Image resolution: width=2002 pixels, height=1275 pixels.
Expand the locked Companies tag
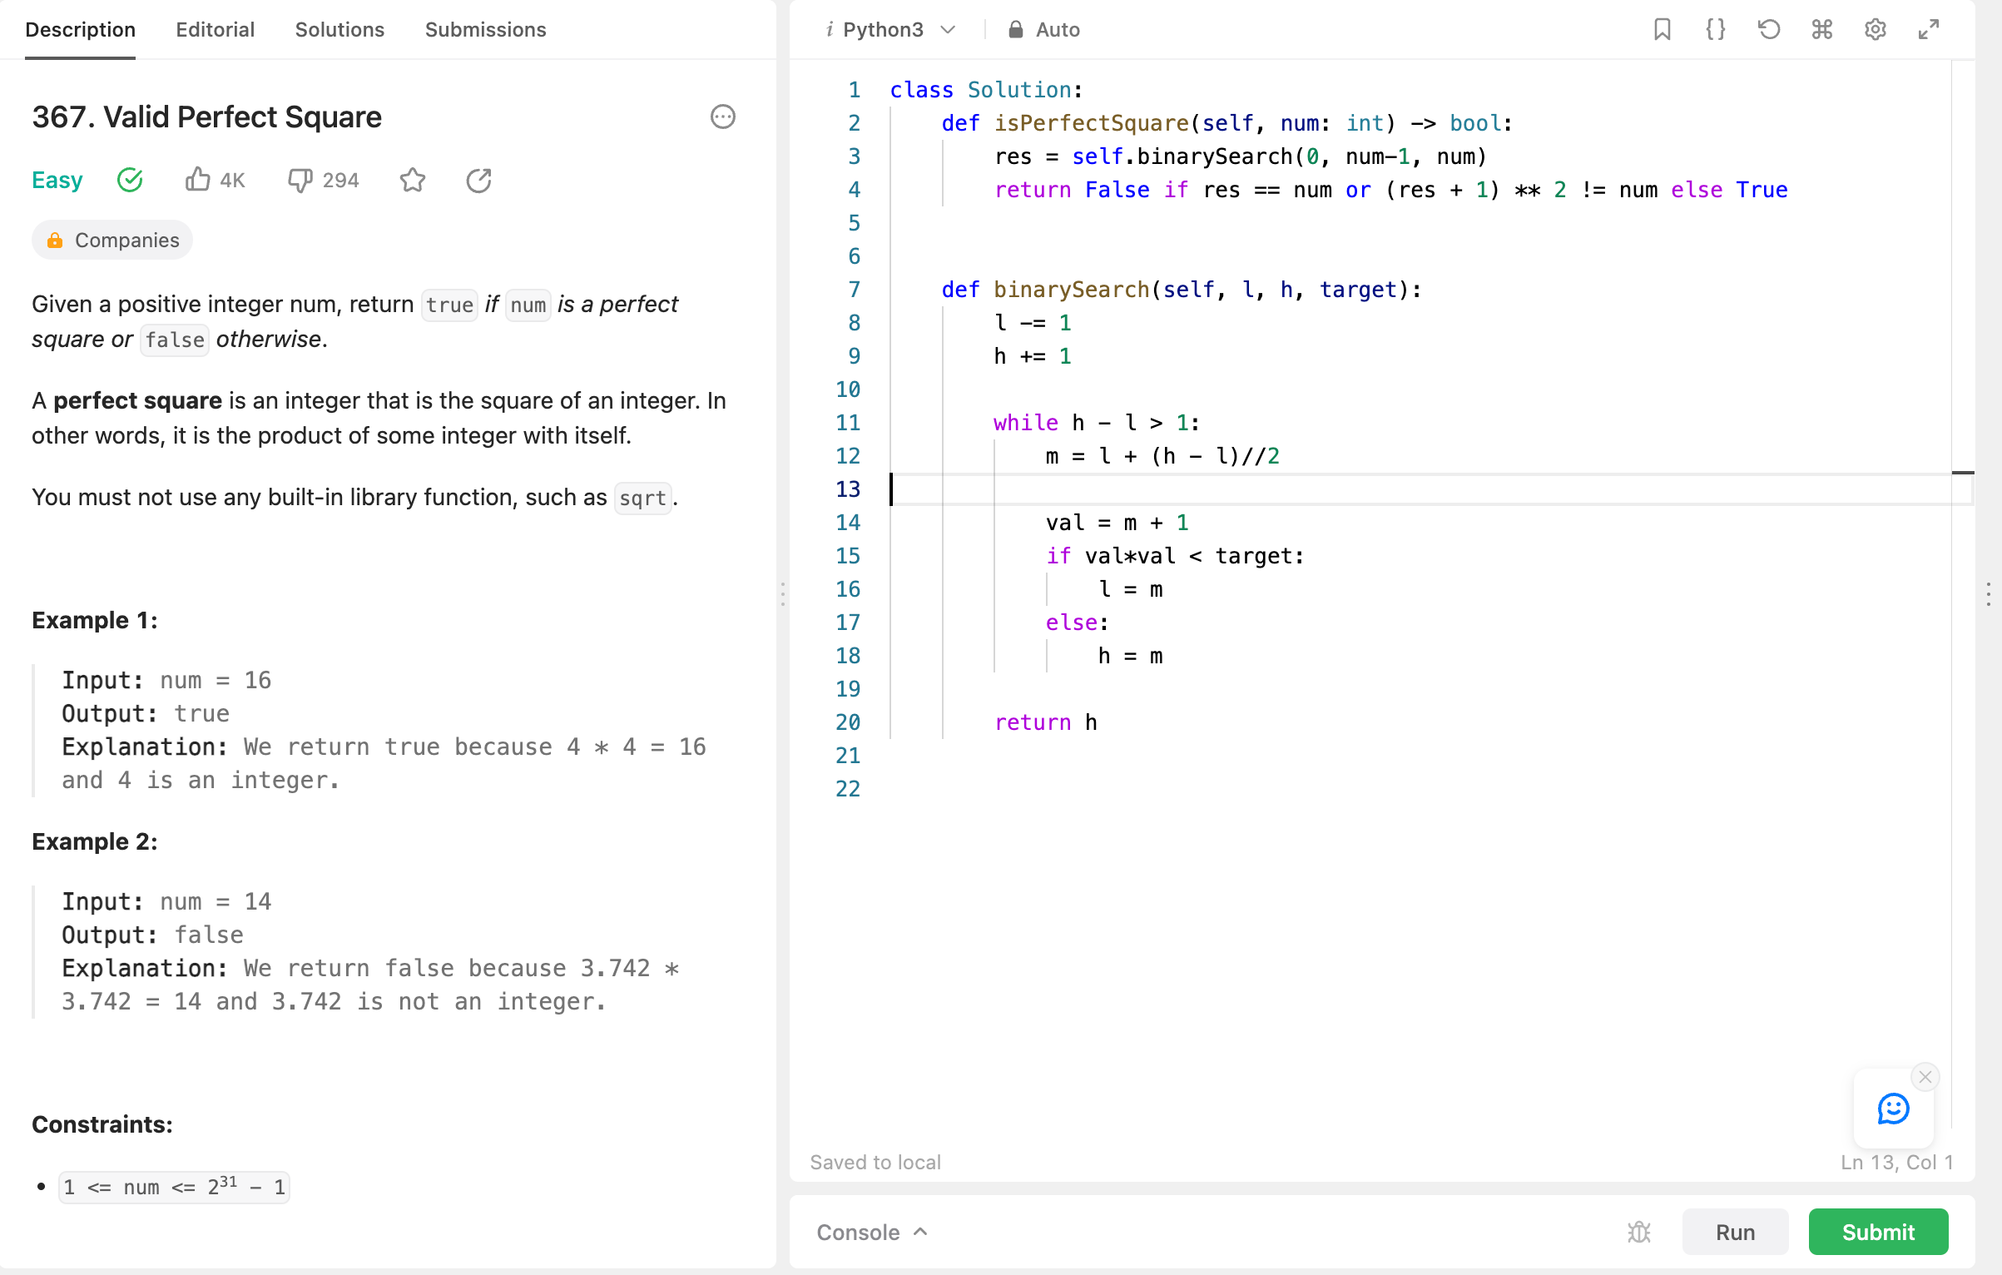[x=112, y=240]
